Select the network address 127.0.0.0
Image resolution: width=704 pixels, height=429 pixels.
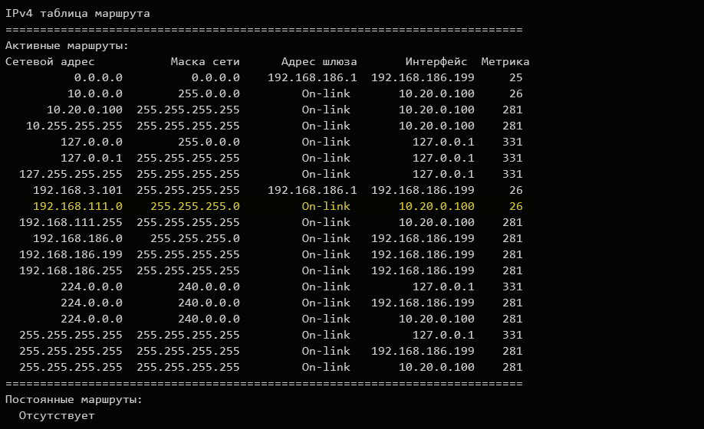tap(91, 142)
